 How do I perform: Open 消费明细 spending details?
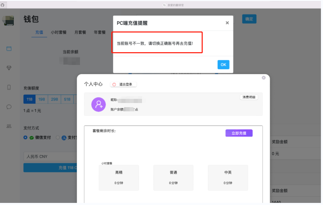click(249, 97)
